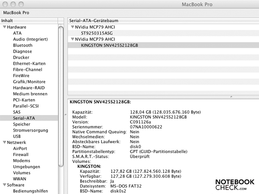This screenshot has width=259, height=194.
Task: Click the bold KINGSTON SNV425S2128GB: details heading
Action: [100, 102]
